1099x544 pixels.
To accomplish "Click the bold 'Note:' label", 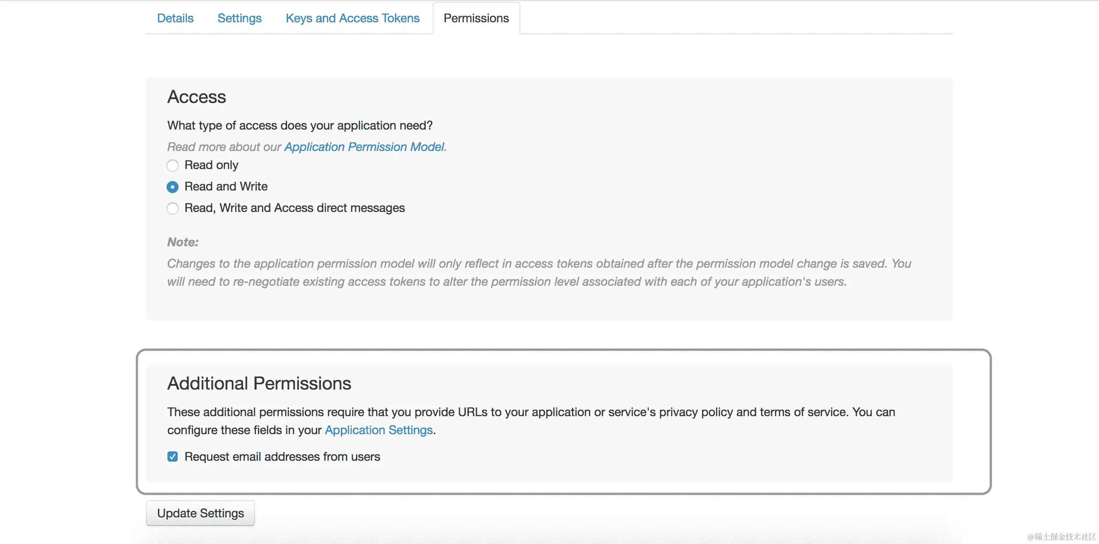I will (183, 242).
